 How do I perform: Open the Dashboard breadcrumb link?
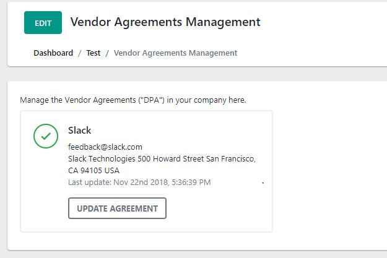click(x=53, y=53)
